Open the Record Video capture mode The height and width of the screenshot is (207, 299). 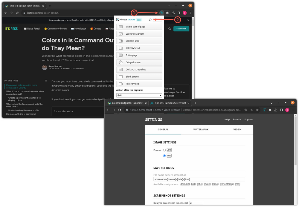[139, 84]
